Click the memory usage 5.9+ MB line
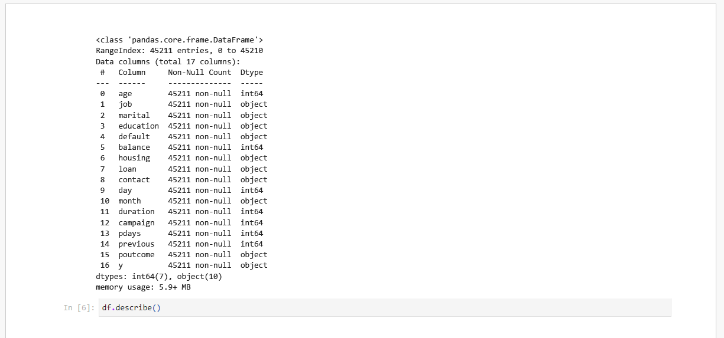The image size is (724, 338). click(x=143, y=287)
